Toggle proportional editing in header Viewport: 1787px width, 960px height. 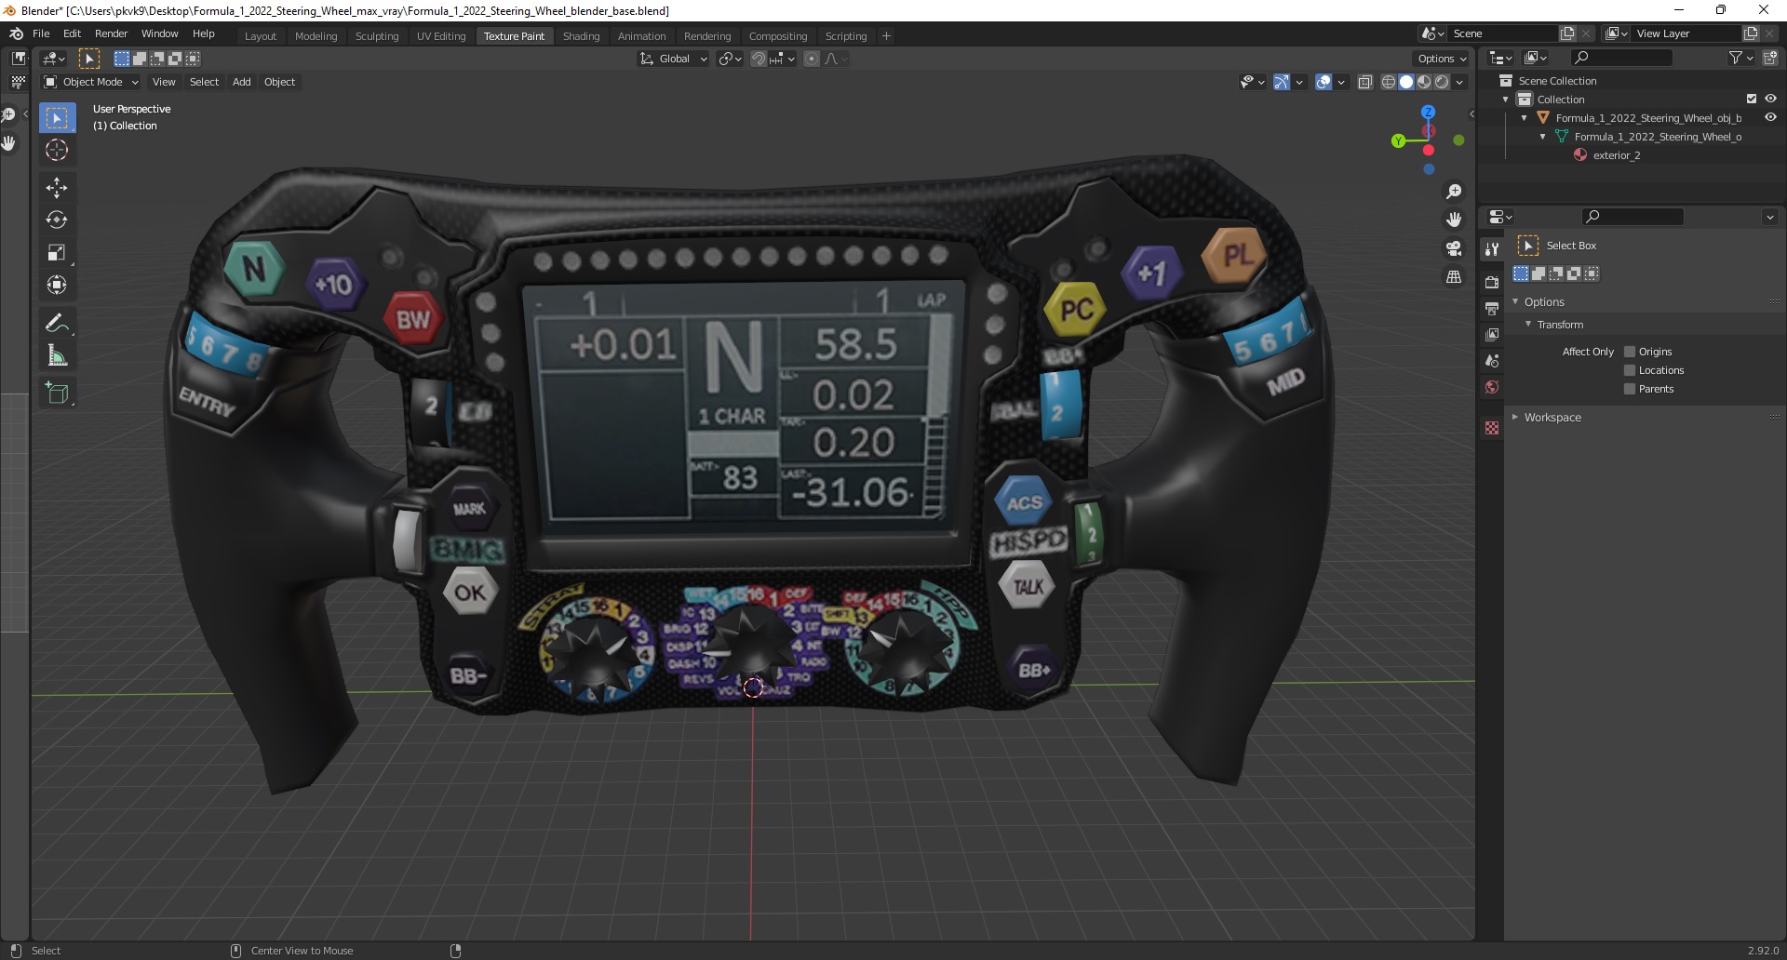tap(812, 59)
